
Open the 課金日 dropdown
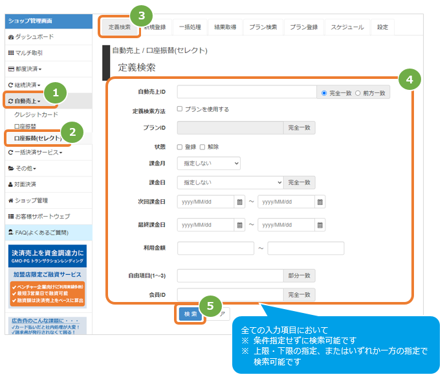(x=230, y=182)
